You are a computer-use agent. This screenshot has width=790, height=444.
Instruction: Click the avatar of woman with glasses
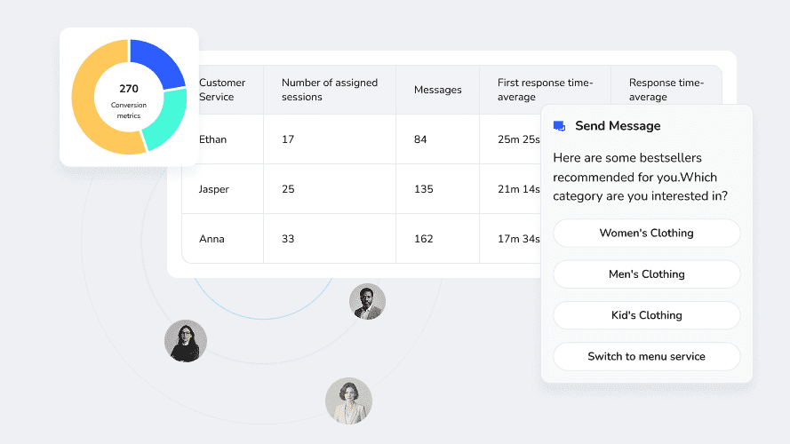coord(186,341)
